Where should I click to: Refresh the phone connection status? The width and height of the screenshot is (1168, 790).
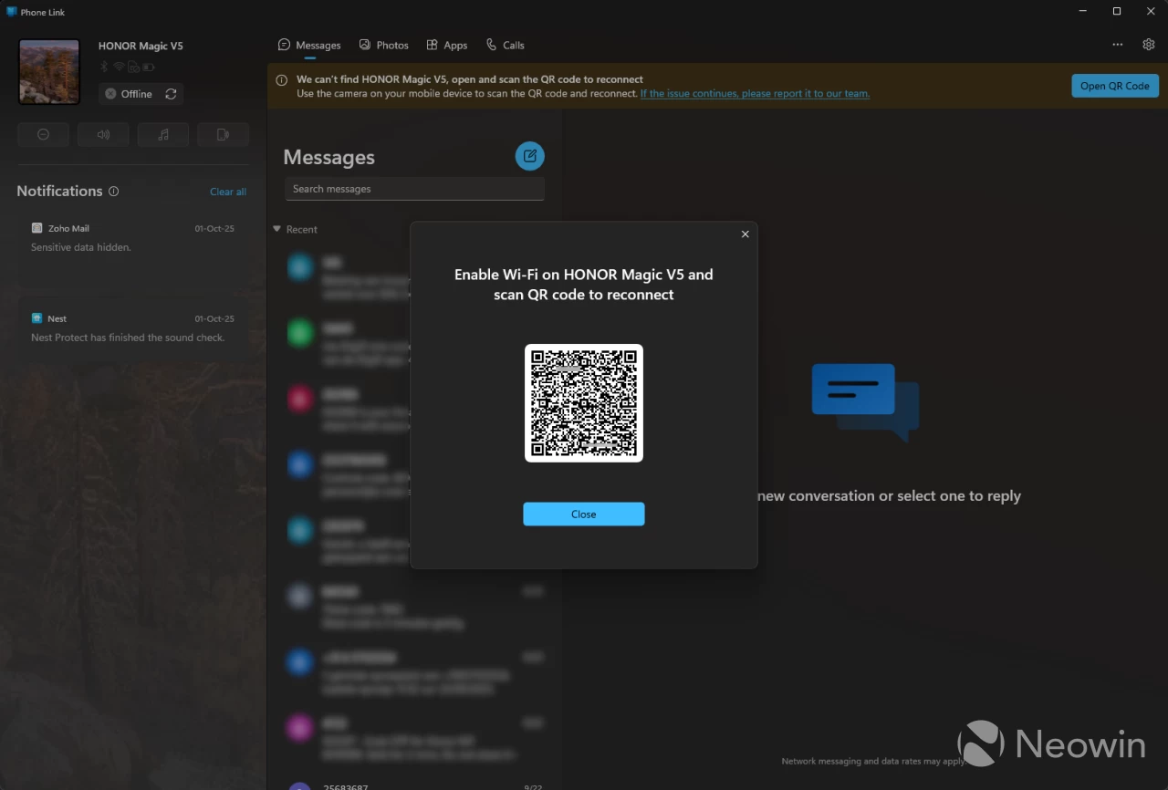[x=171, y=94]
